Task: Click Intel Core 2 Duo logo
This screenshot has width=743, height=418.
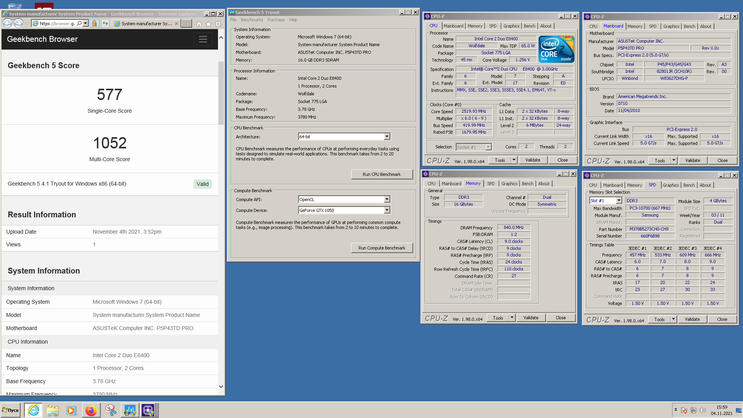Action: coord(556,49)
